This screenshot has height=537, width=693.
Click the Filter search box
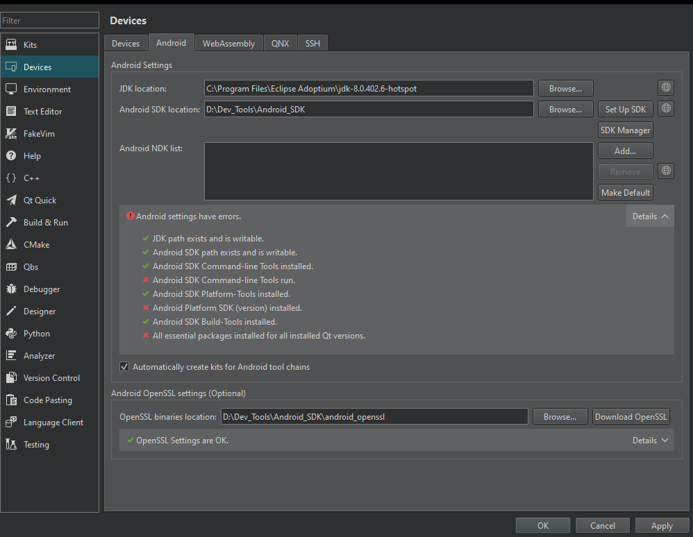(49, 21)
